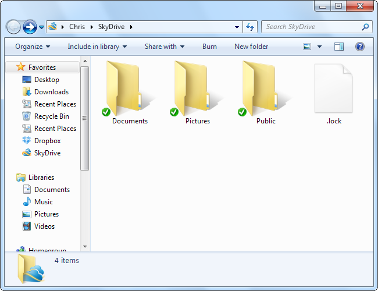
Task: Click the Public folder name label
Action: [x=266, y=121]
